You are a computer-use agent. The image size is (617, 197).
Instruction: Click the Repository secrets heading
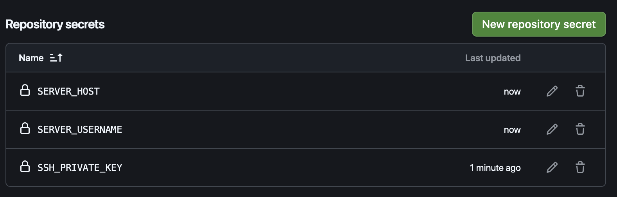click(55, 24)
